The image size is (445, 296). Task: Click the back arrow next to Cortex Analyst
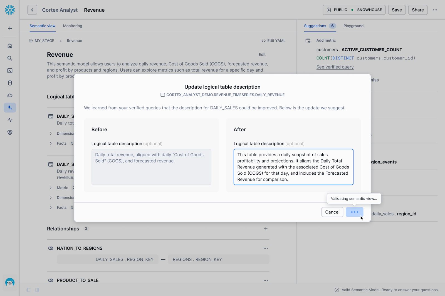click(x=32, y=10)
